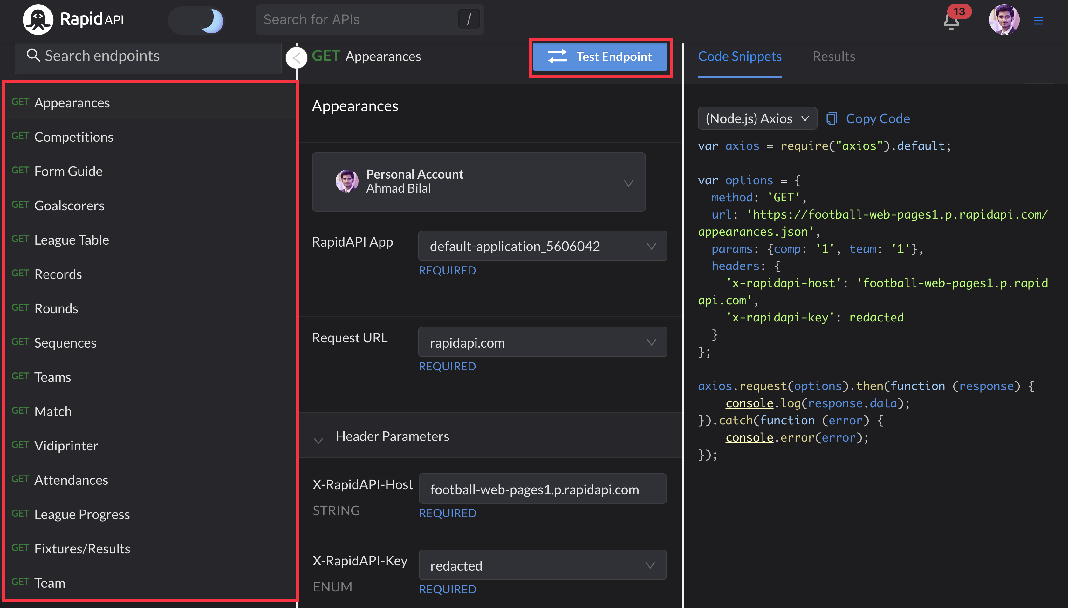The height and width of the screenshot is (608, 1068).
Task: Select the League Table endpoint
Action: [72, 240]
